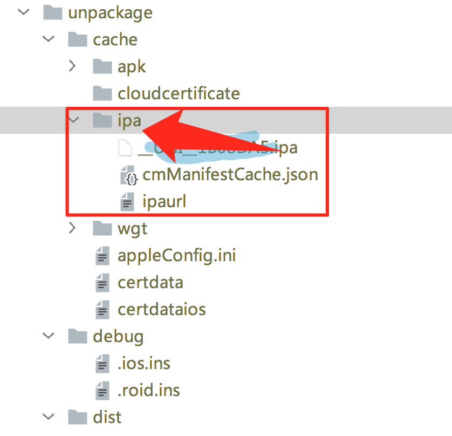Click the certdata file icon
452x436 pixels.
(x=102, y=282)
